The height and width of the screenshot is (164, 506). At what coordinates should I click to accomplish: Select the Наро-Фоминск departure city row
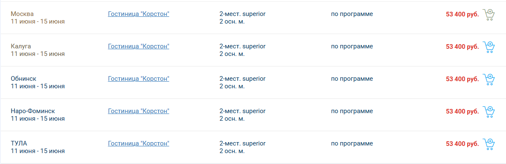point(253,115)
